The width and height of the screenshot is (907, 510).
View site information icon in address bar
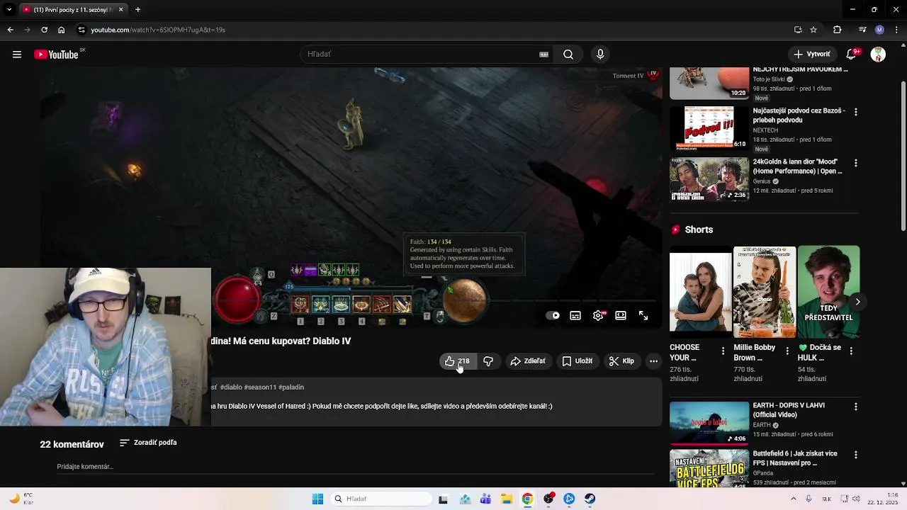[x=81, y=30]
